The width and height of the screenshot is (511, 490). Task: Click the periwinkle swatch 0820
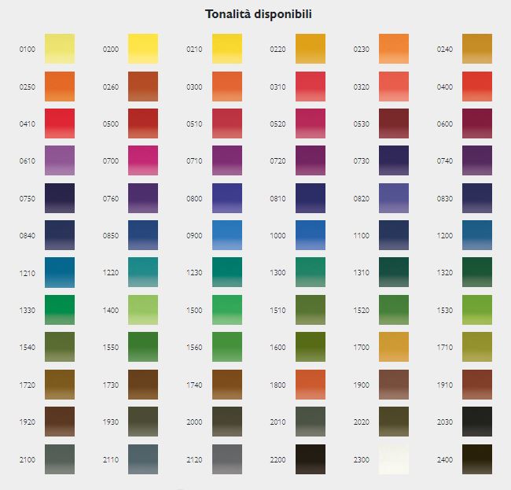click(394, 198)
